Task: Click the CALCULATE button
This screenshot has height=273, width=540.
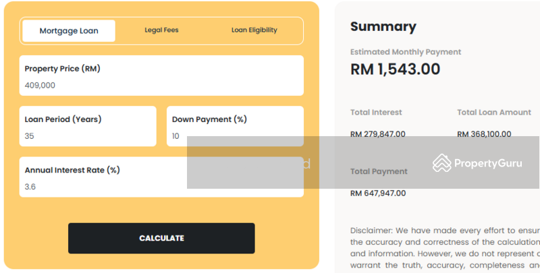Action: point(161,238)
